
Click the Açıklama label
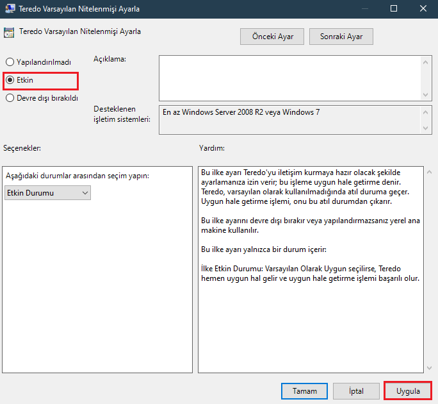[109, 59]
